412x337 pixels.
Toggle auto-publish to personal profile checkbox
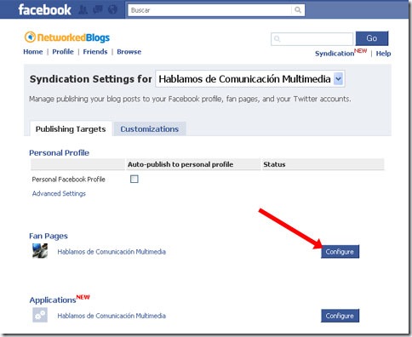tap(134, 179)
